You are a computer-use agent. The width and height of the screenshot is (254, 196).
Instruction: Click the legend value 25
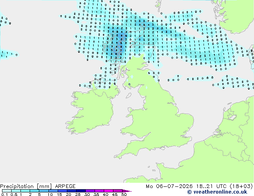(x=78, y=194)
